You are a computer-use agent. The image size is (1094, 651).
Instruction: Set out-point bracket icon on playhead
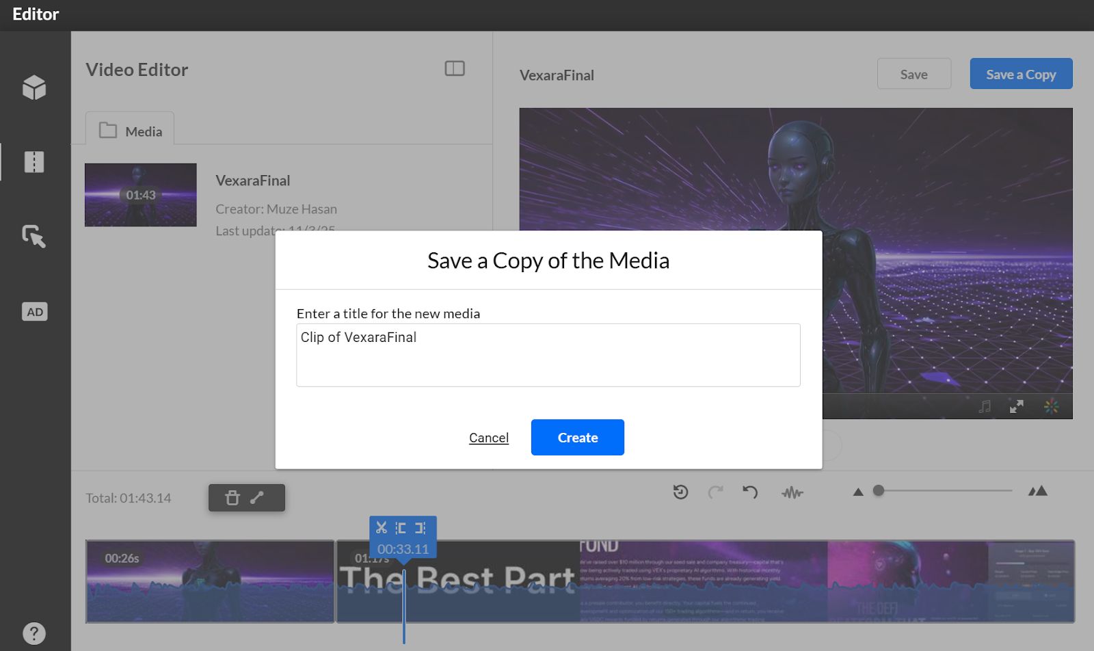[x=421, y=528]
